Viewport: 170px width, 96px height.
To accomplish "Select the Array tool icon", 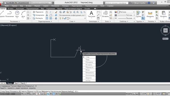I will pos(51,18).
